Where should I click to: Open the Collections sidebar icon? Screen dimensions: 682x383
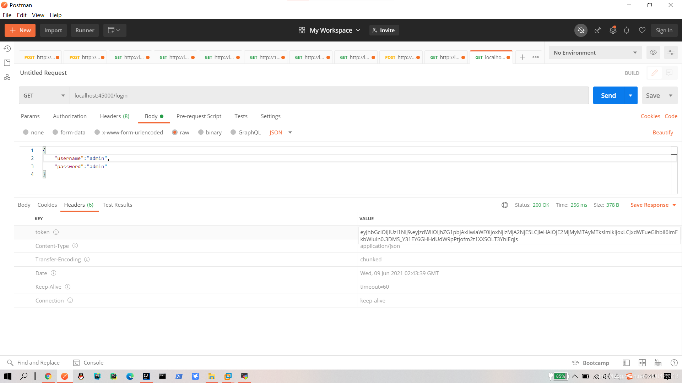pyautogui.click(x=7, y=63)
